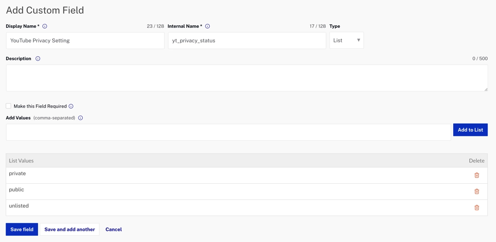This screenshot has height=242, width=496.
Task: Delete the "unlisted" list value
Action: 476,208
